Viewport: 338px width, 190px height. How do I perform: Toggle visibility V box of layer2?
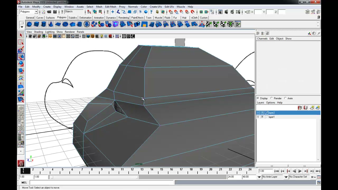click(258, 113)
